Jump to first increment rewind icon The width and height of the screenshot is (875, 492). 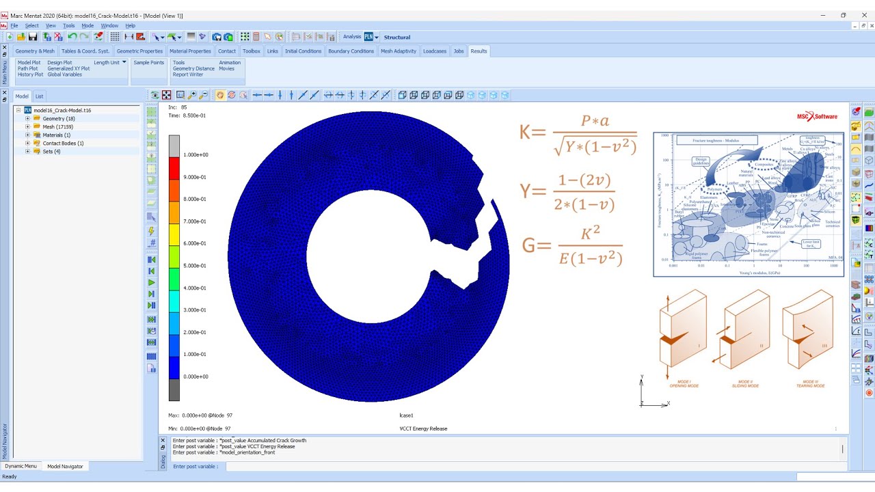coord(152,260)
